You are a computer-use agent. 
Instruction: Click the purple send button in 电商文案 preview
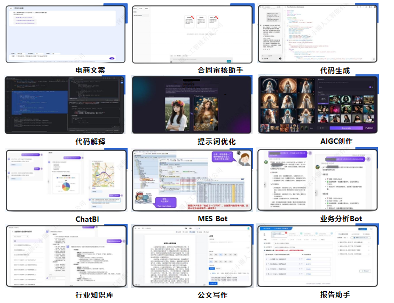[x=112, y=58]
